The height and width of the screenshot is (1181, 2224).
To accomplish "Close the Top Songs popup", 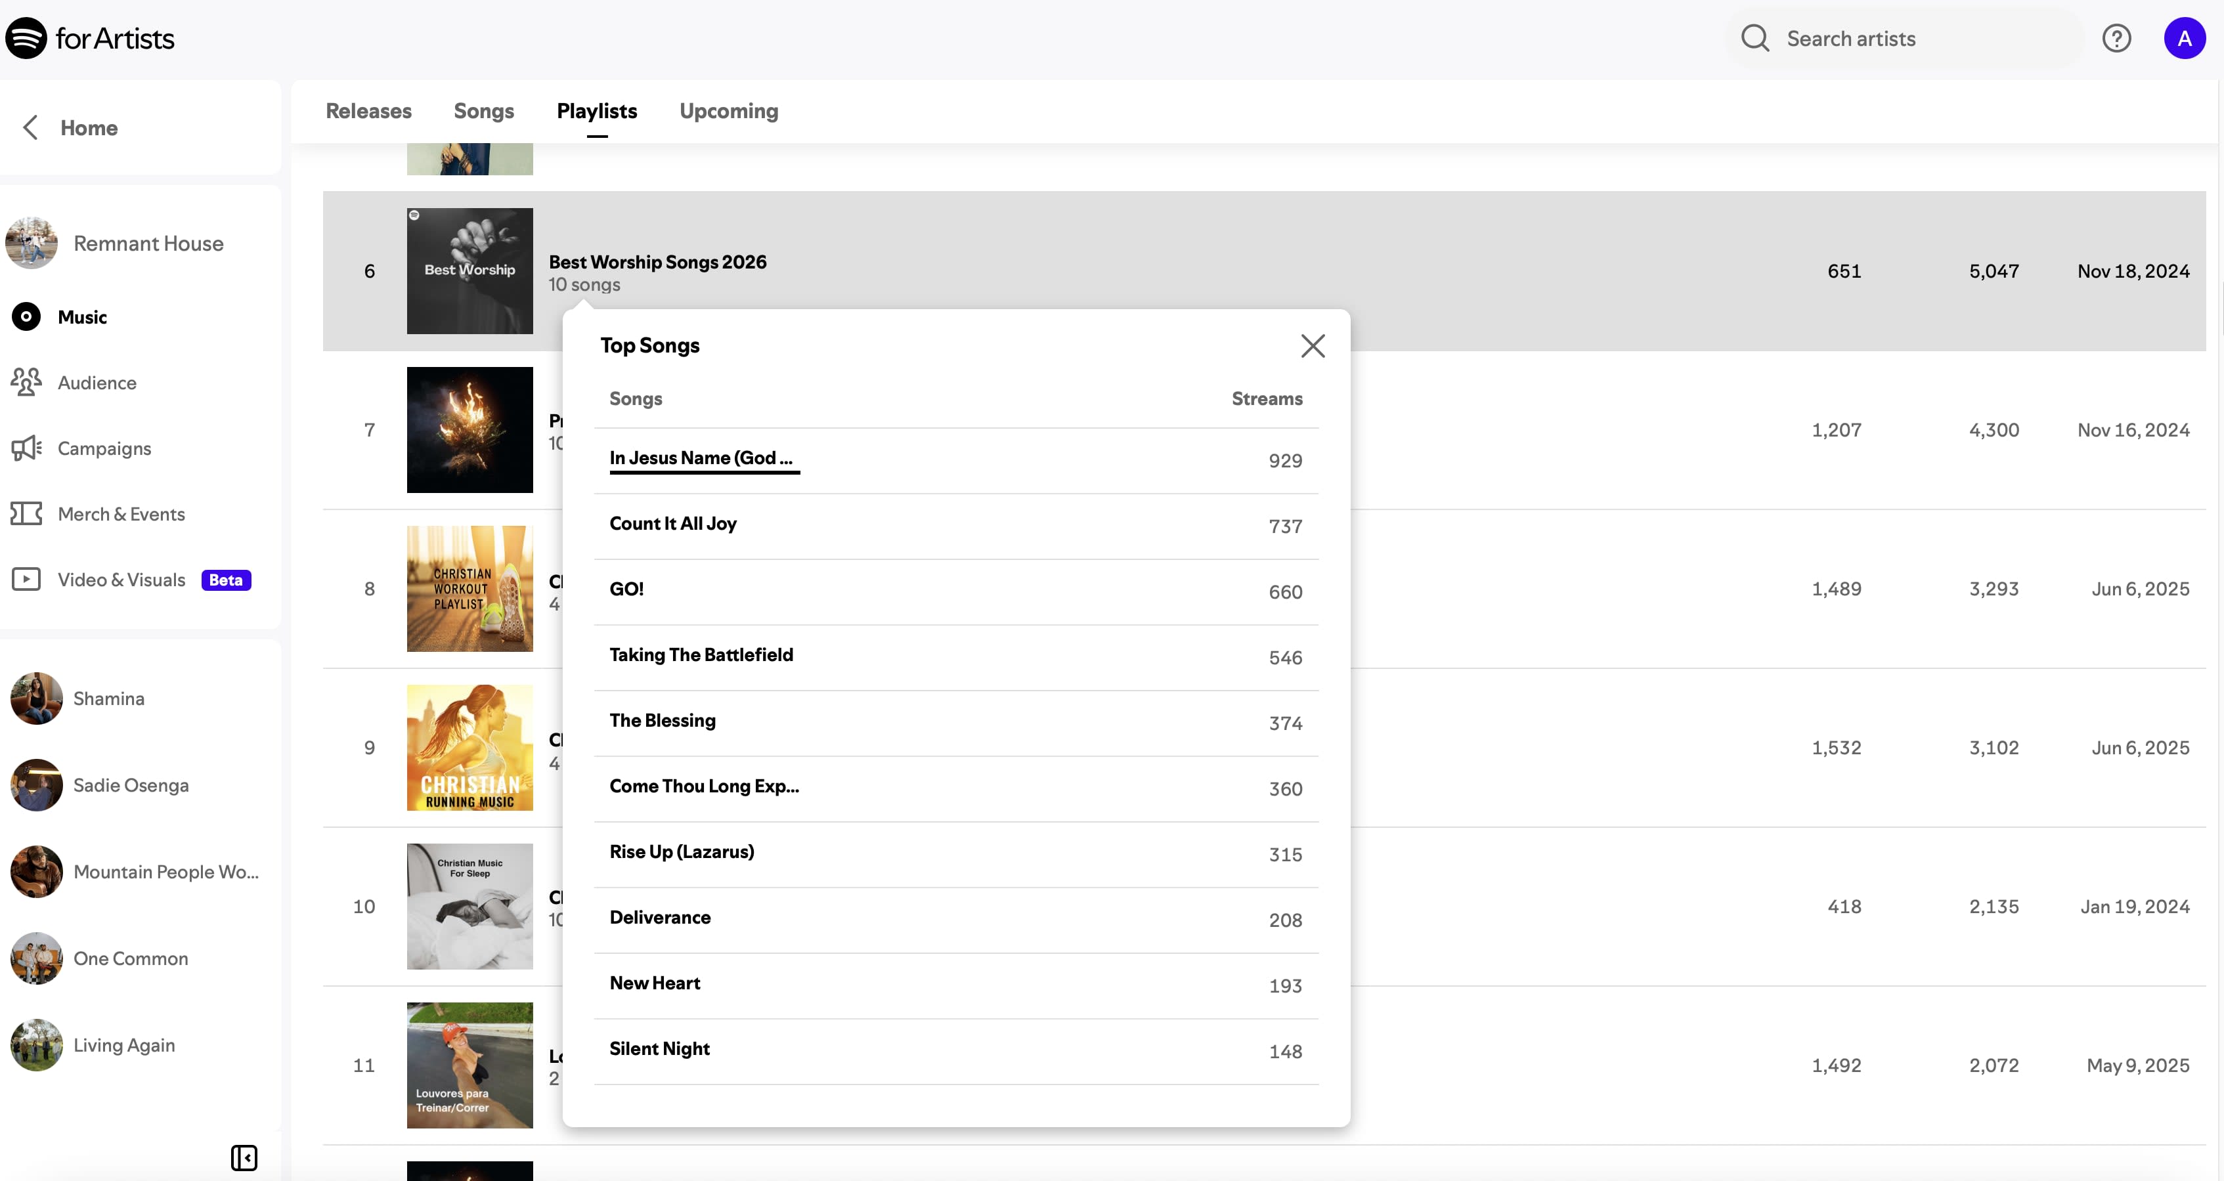I will (1313, 346).
